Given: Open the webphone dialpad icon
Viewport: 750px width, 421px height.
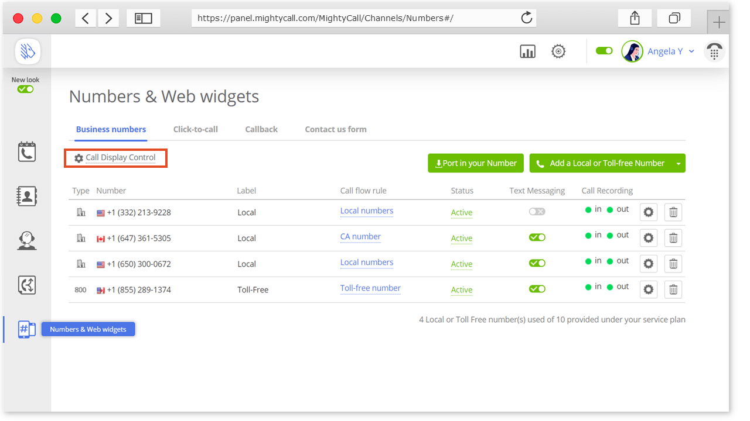Looking at the screenshot, I should [x=714, y=51].
